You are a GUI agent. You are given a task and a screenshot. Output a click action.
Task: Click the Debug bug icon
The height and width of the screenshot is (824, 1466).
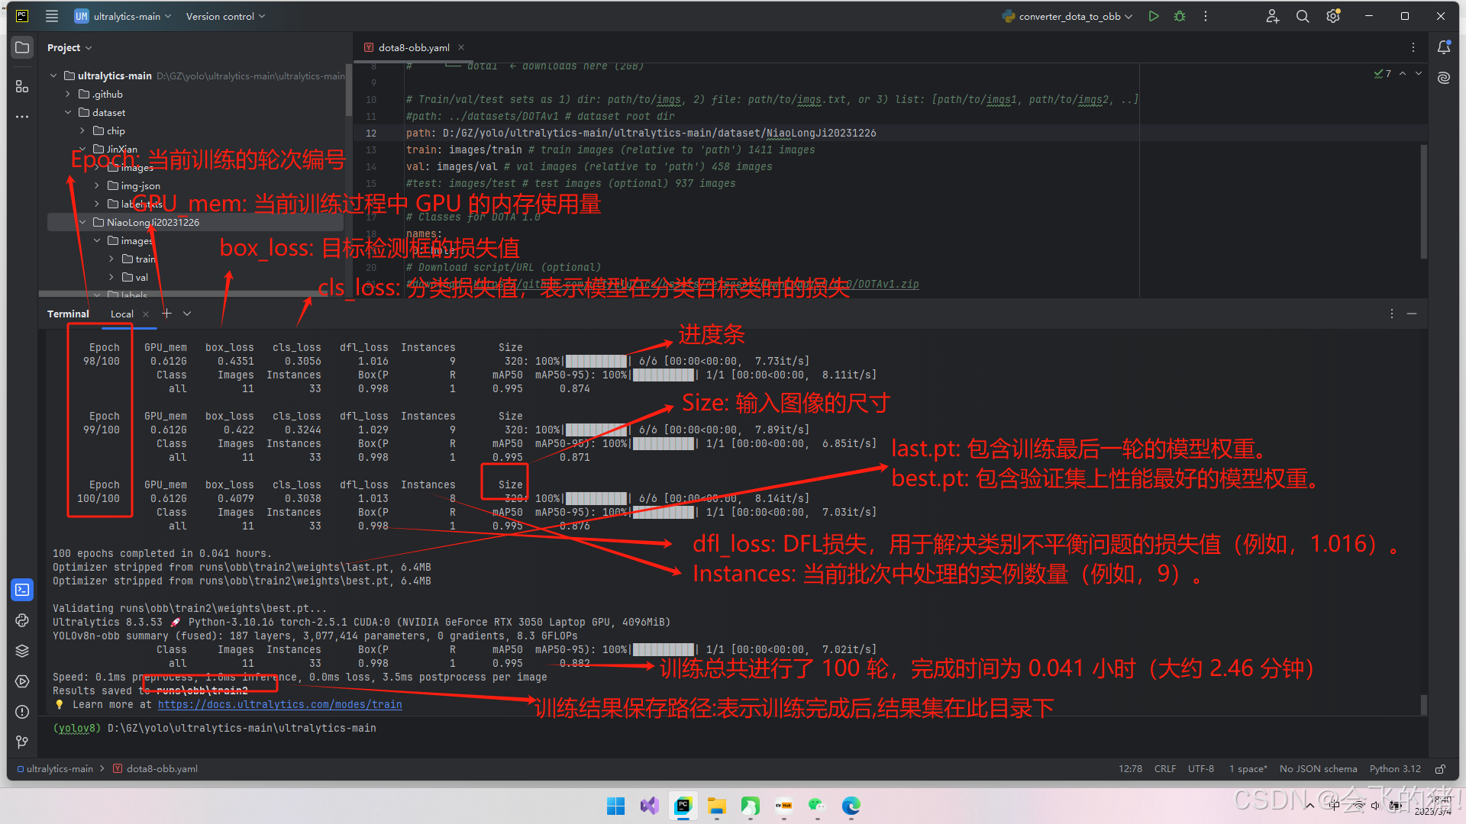[x=1180, y=16]
